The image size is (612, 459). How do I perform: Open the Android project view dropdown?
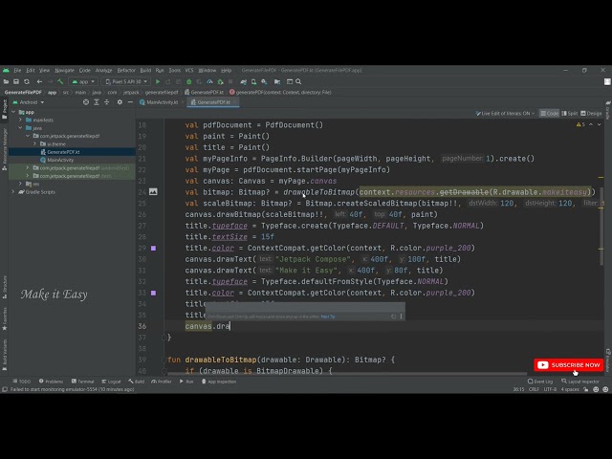pos(29,102)
